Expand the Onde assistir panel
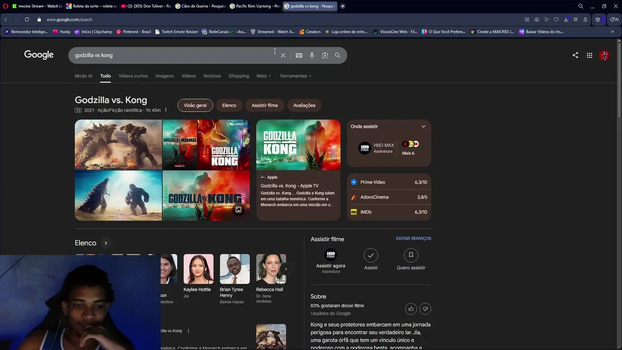The image size is (622, 350). [423, 126]
